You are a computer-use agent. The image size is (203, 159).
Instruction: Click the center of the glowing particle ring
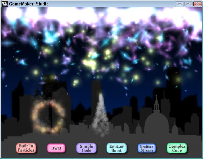click(49, 117)
